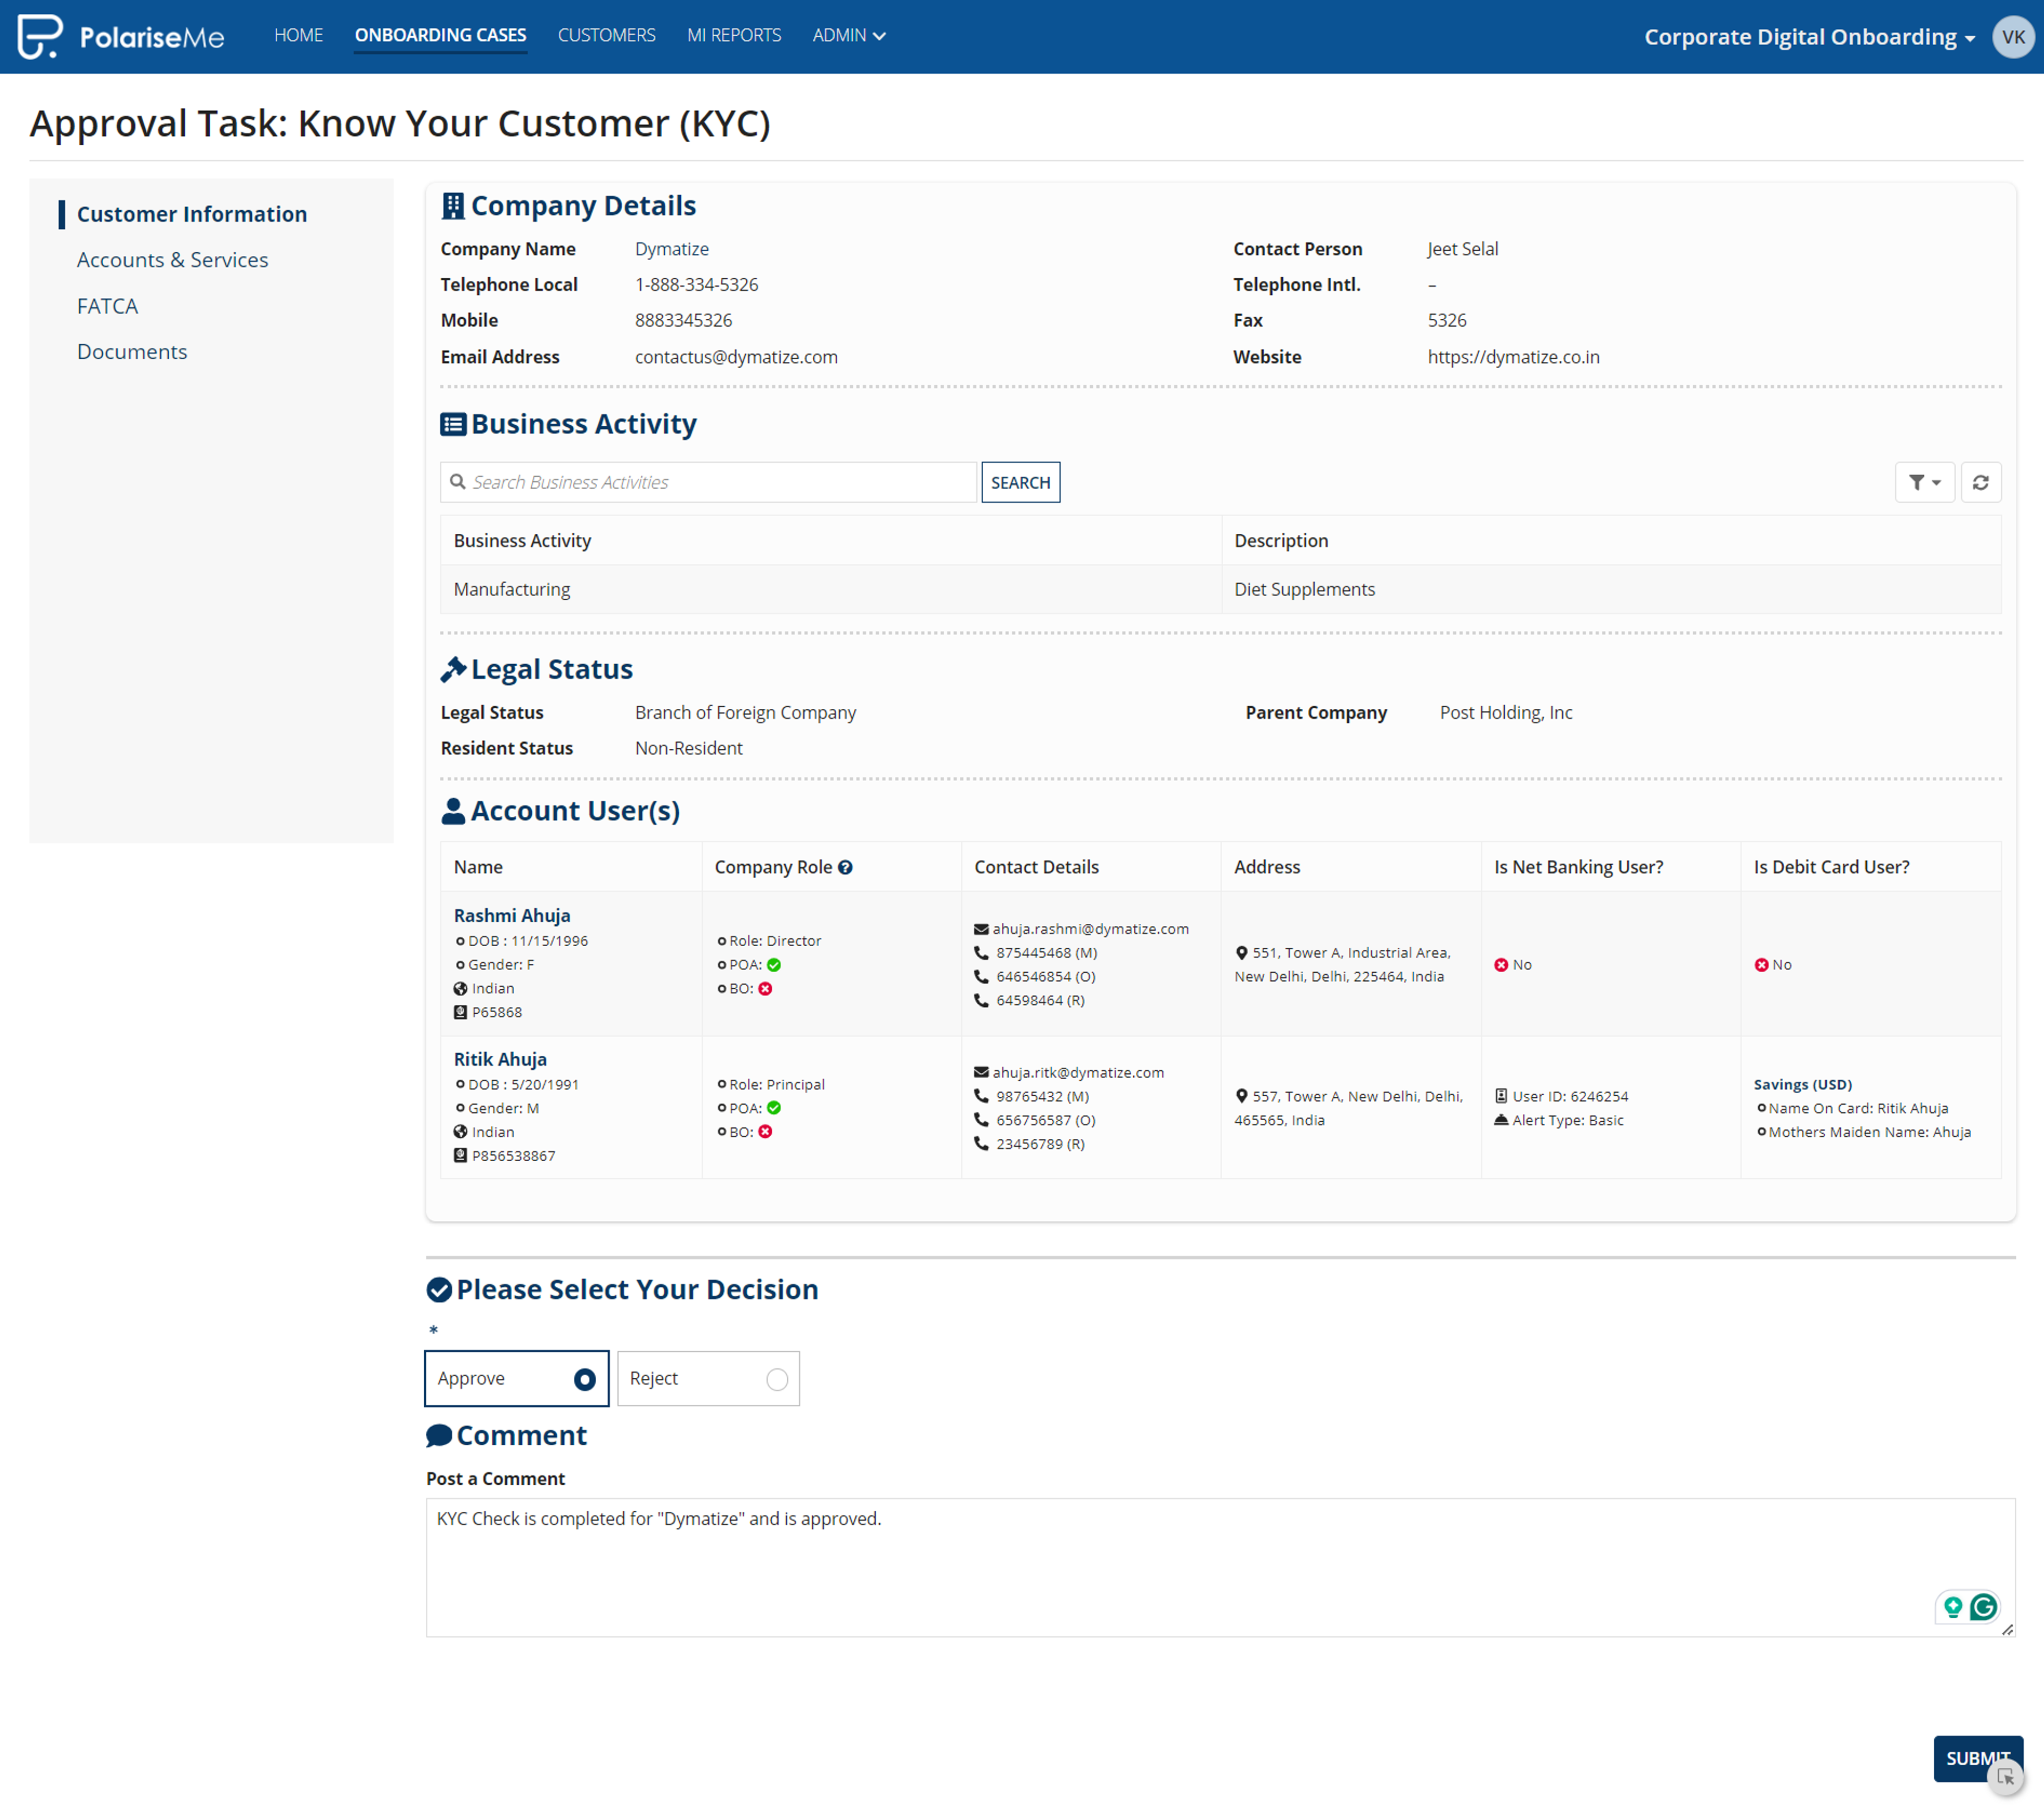Go to ONBOARDING CASES tab
Viewport: 2044px width, 1812px height.
tap(440, 35)
